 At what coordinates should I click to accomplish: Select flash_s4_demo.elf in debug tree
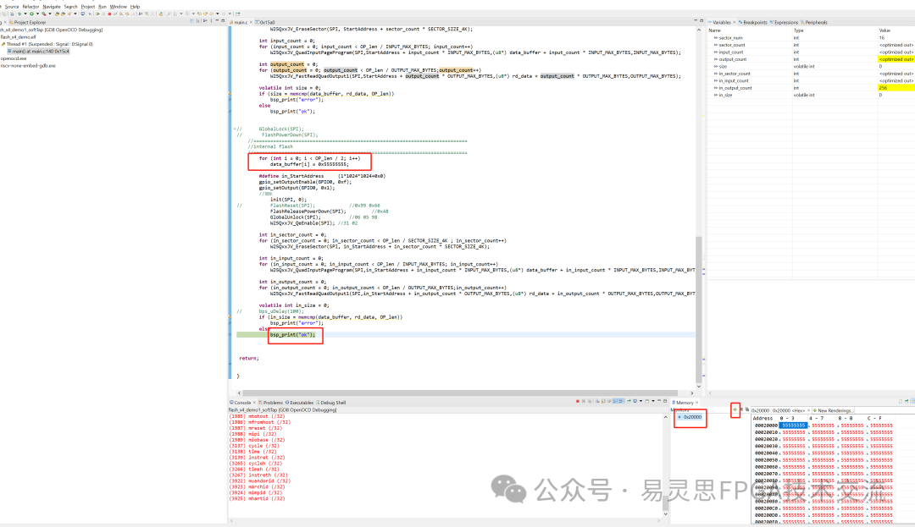click(x=18, y=36)
